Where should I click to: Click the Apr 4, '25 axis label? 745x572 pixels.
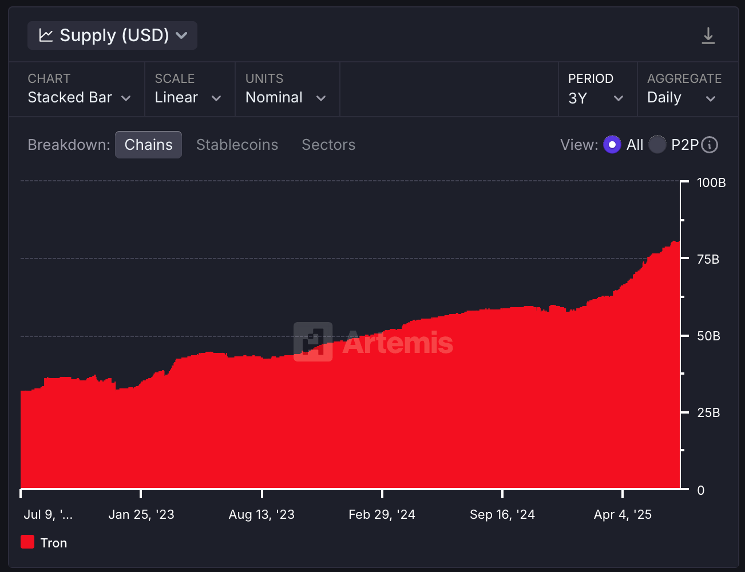coord(623,514)
